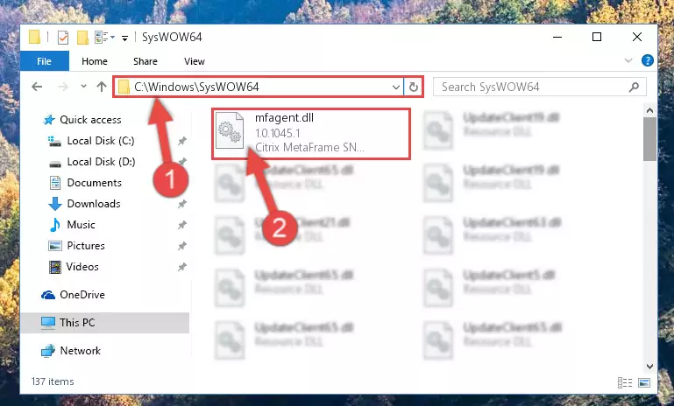
Task: Open the address bar history dropdown
Action: pyautogui.click(x=396, y=87)
